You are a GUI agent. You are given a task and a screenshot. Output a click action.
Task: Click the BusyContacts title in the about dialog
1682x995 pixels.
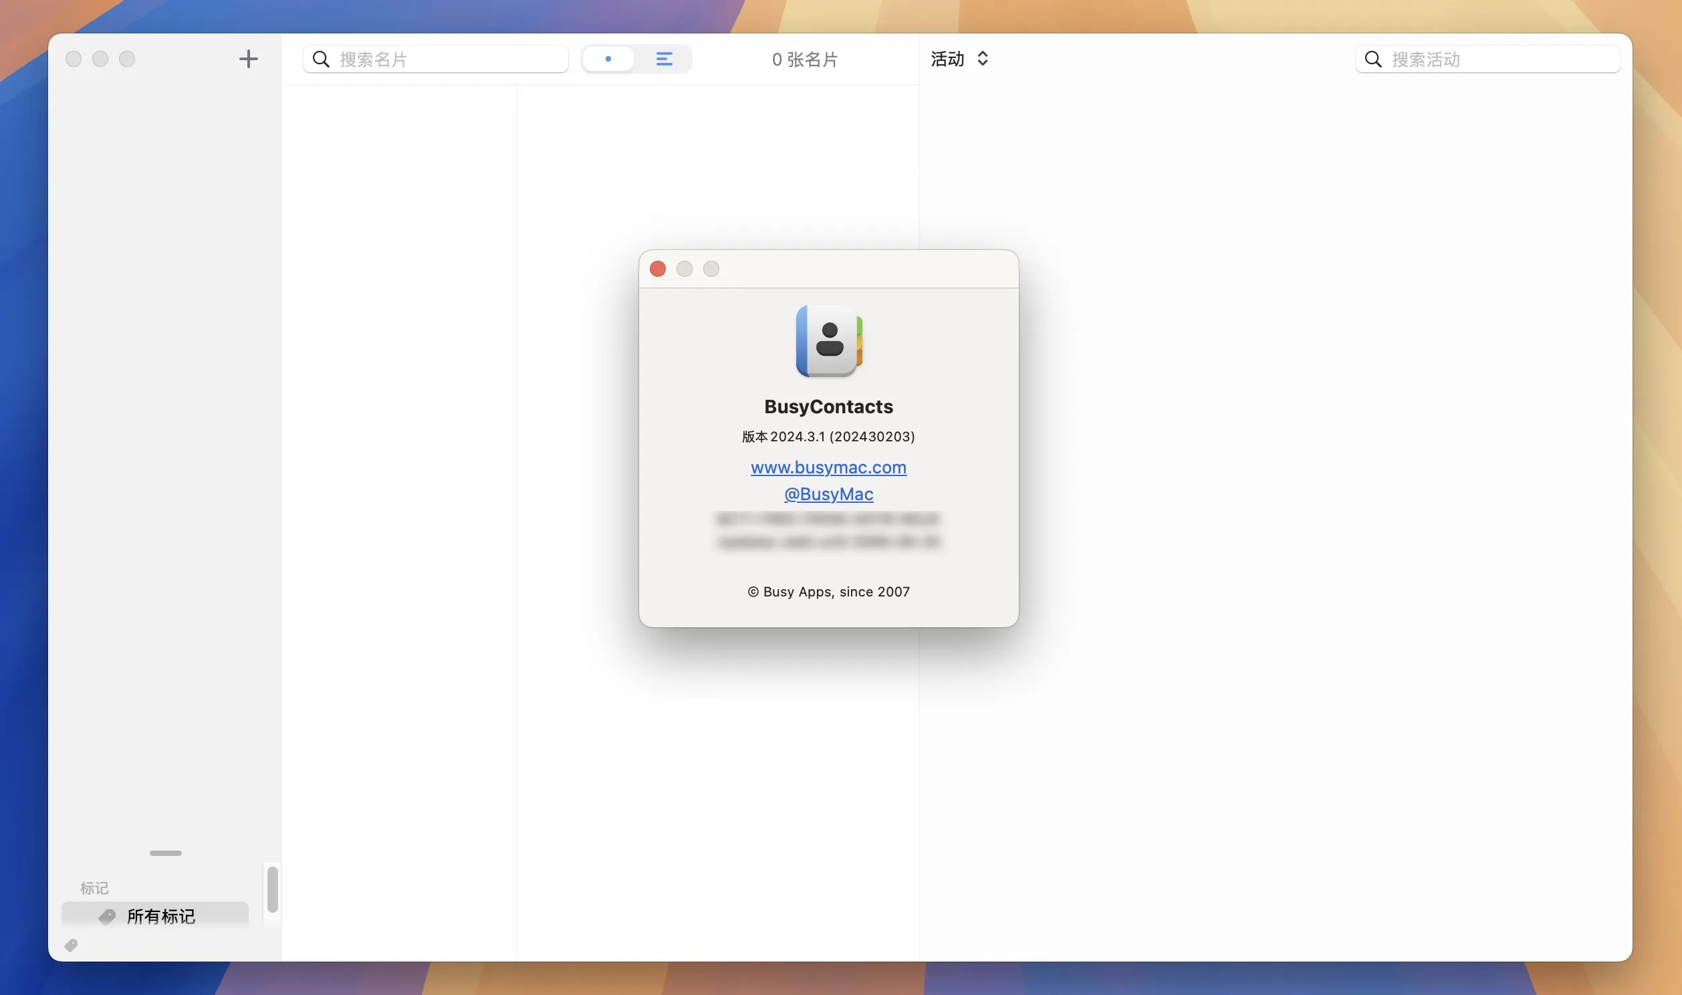[x=828, y=407]
